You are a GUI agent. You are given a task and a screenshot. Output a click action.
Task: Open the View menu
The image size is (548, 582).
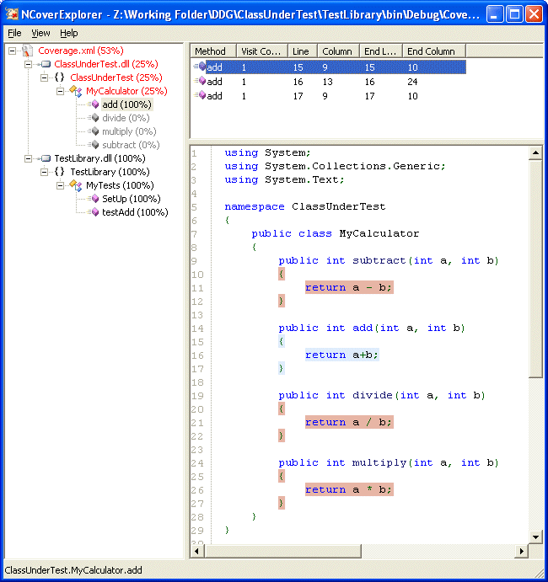click(40, 33)
